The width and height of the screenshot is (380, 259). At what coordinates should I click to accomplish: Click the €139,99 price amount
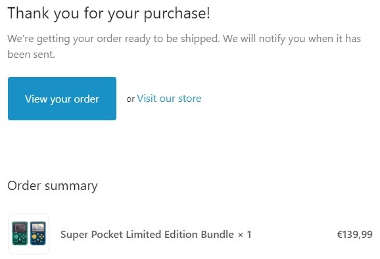pyautogui.click(x=354, y=234)
